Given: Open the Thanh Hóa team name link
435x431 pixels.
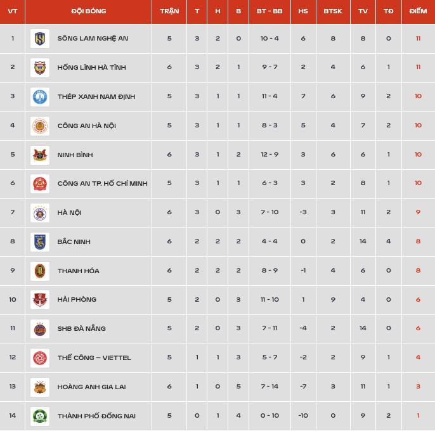Looking at the screenshot, I should pos(78,271).
